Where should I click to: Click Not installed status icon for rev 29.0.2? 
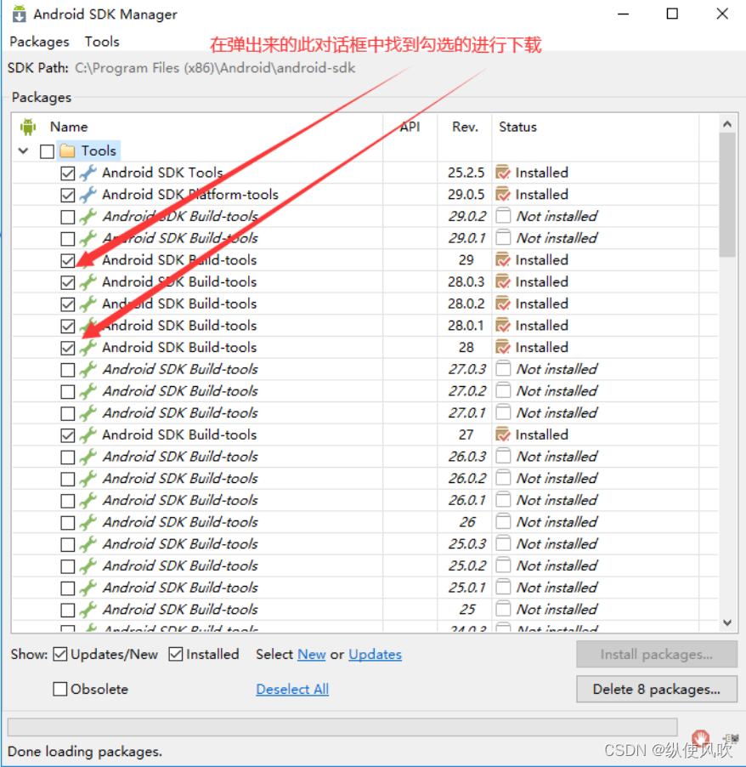click(503, 216)
